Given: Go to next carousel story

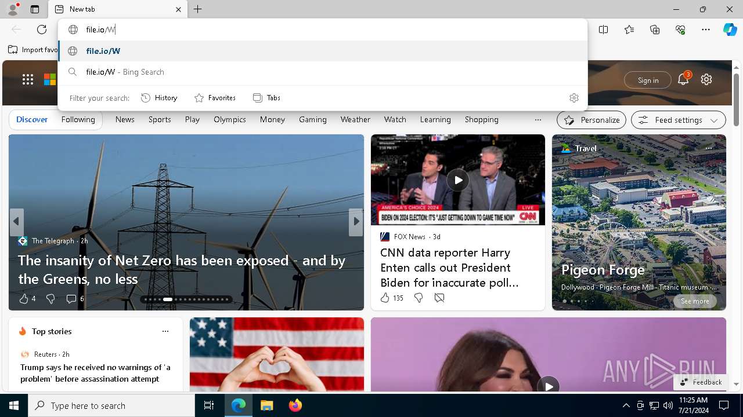Looking at the screenshot, I should pos(356,222).
